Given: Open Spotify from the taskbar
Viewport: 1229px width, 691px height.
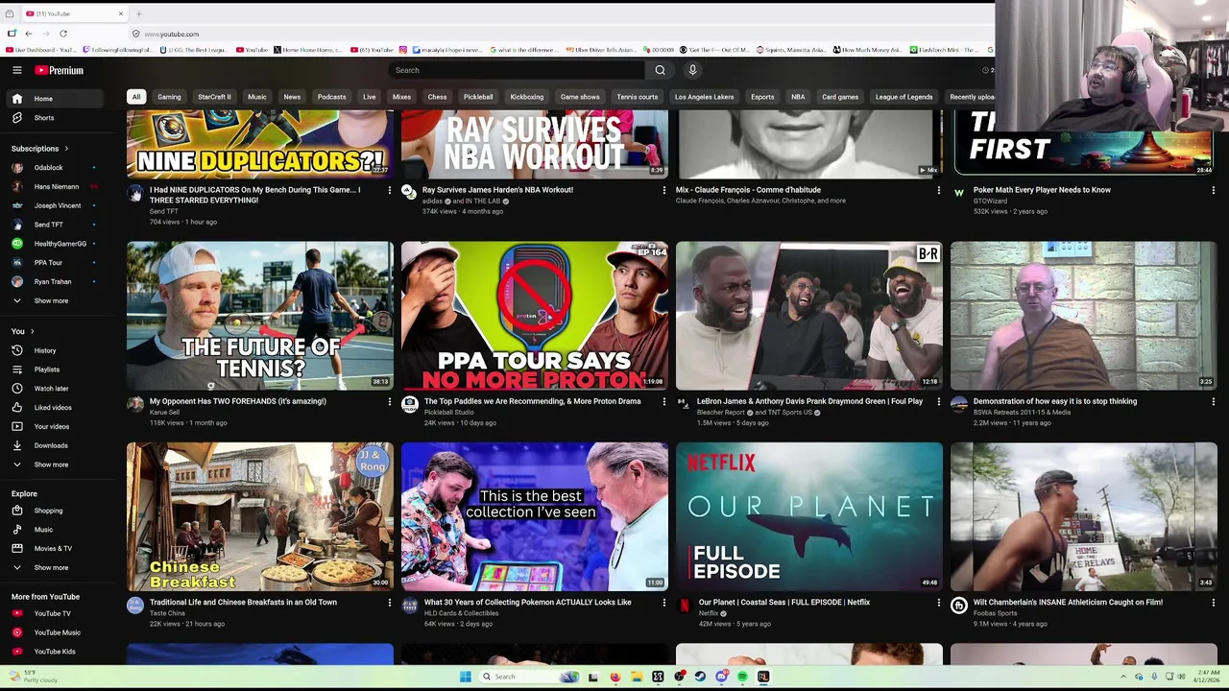Looking at the screenshot, I should point(742,677).
